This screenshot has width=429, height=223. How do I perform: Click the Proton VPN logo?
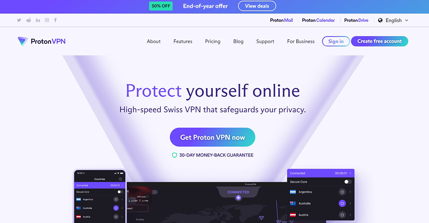tap(41, 41)
